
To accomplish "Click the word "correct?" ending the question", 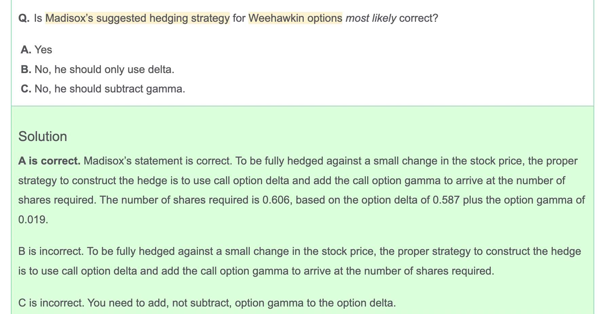I will click(x=419, y=18).
